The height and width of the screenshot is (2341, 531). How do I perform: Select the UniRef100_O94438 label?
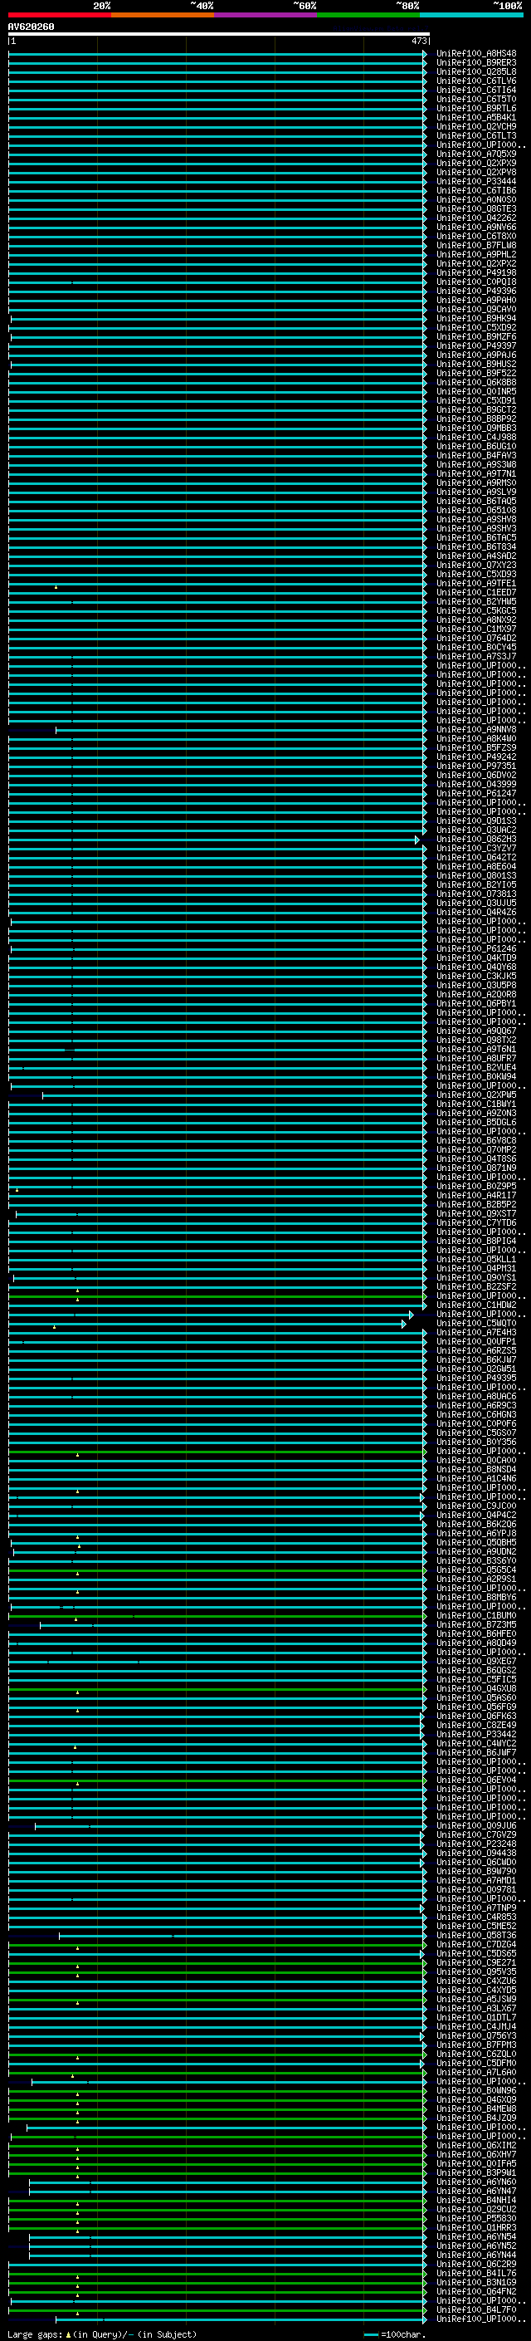point(476,1854)
